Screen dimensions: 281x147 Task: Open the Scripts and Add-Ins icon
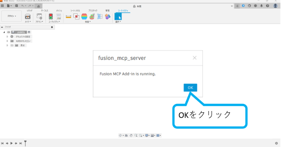pyautogui.click(x=39, y=17)
